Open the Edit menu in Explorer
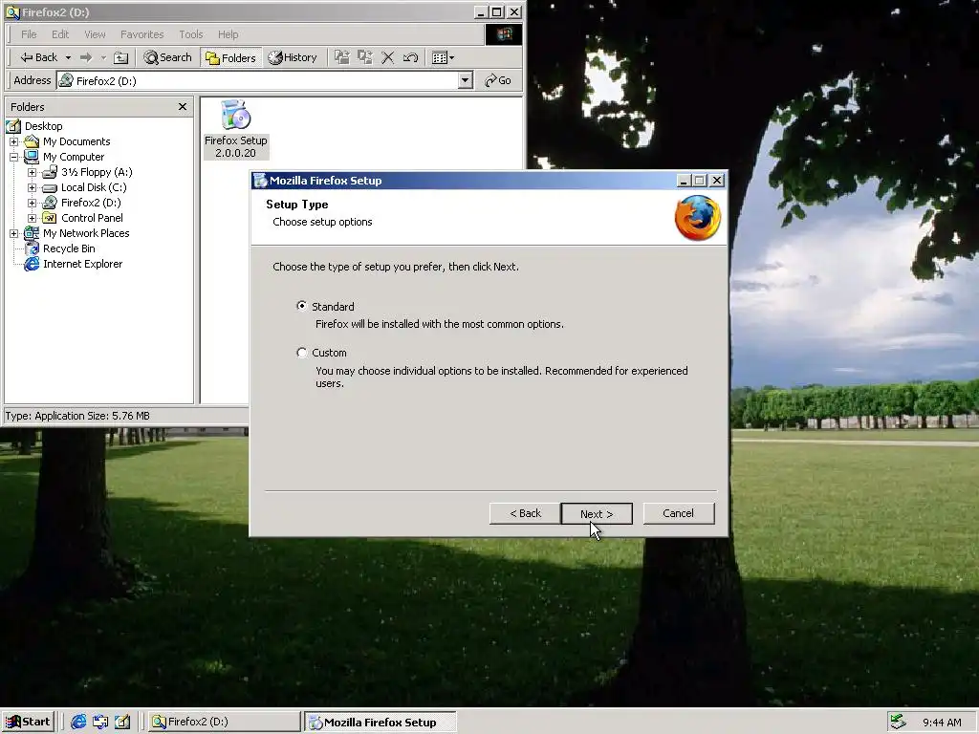The height and width of the screenshot is (734, 979). [60, 34]
